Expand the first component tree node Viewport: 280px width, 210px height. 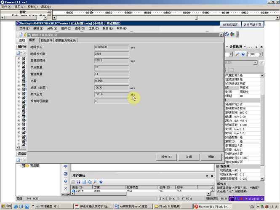coord(19,59)
